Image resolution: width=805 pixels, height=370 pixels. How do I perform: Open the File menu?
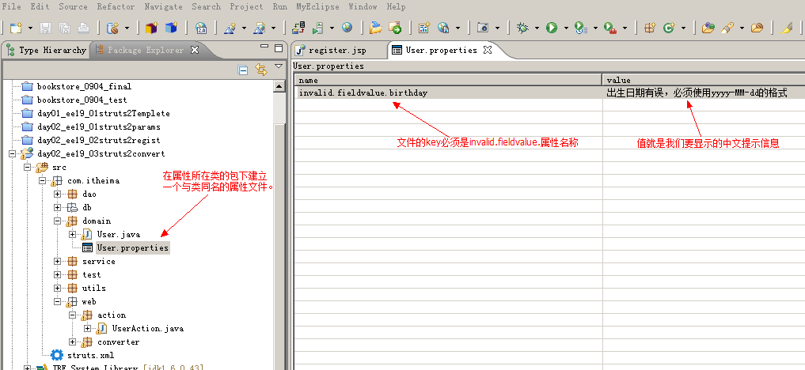point(12,6)
